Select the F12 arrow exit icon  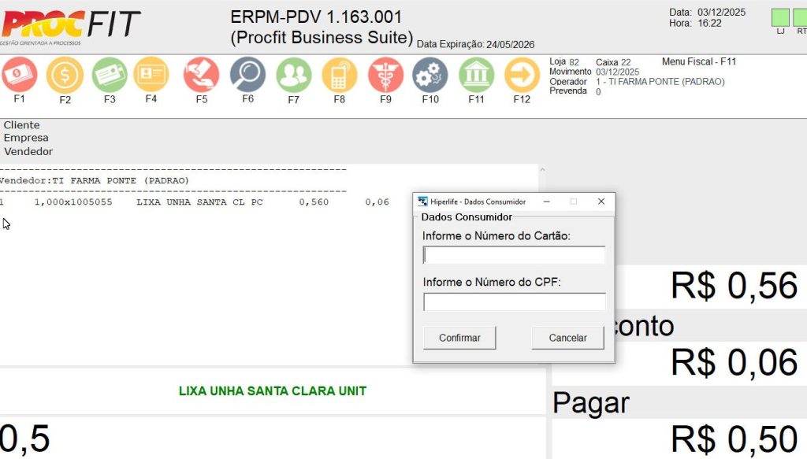tap(522, 75)
